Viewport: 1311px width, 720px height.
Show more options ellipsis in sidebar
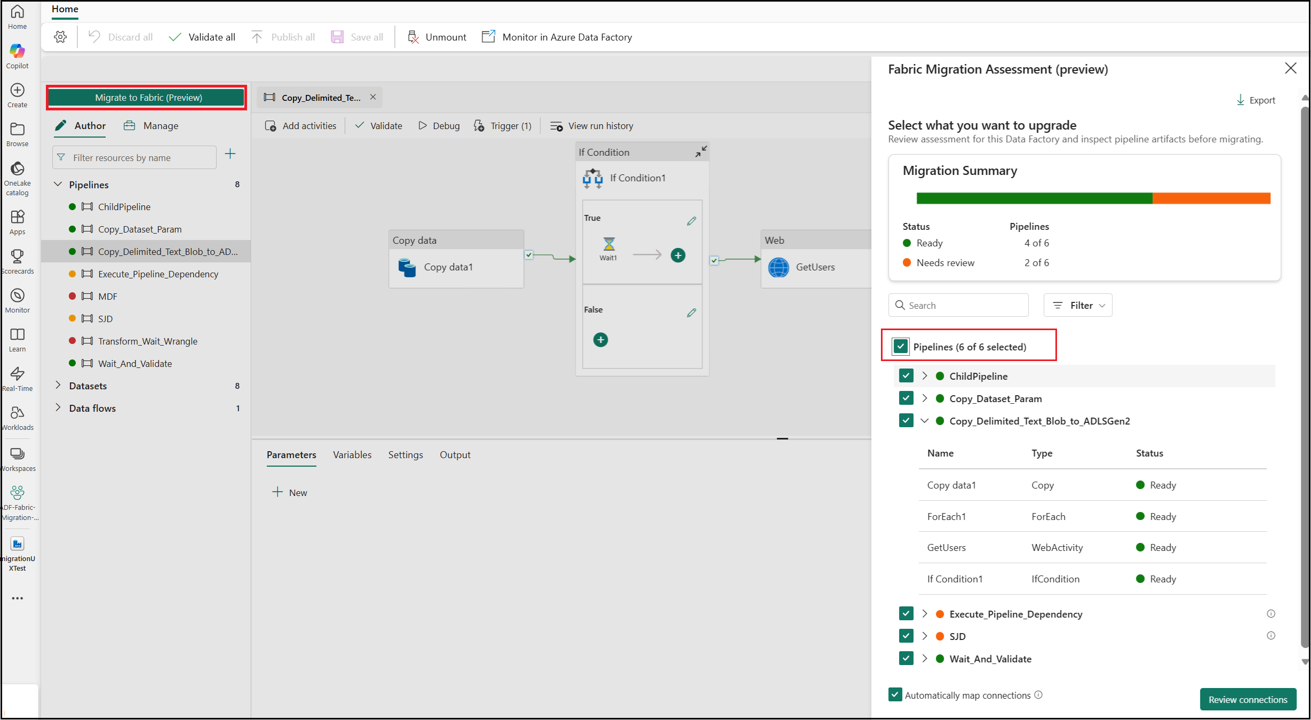[x=17, y=598]
